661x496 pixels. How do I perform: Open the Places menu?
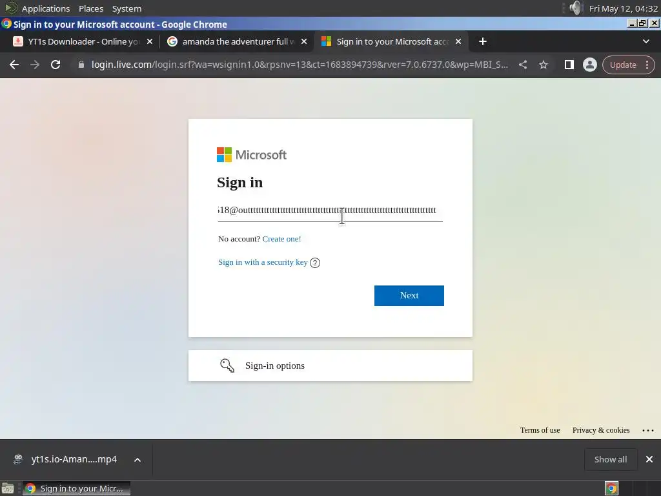point(91,8)
